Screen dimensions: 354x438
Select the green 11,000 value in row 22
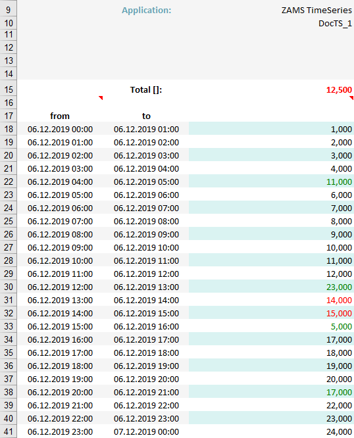339,182
